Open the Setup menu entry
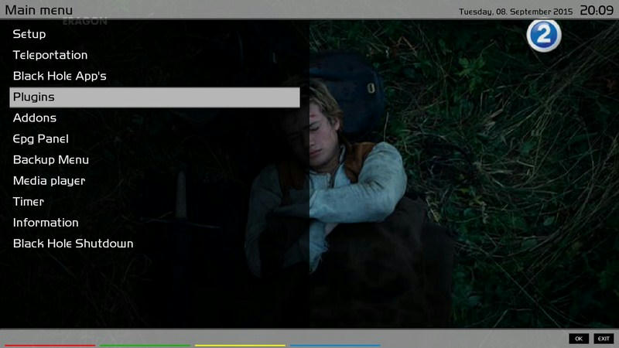The height and width of the screenshot is (348, 619). point(154,34)
